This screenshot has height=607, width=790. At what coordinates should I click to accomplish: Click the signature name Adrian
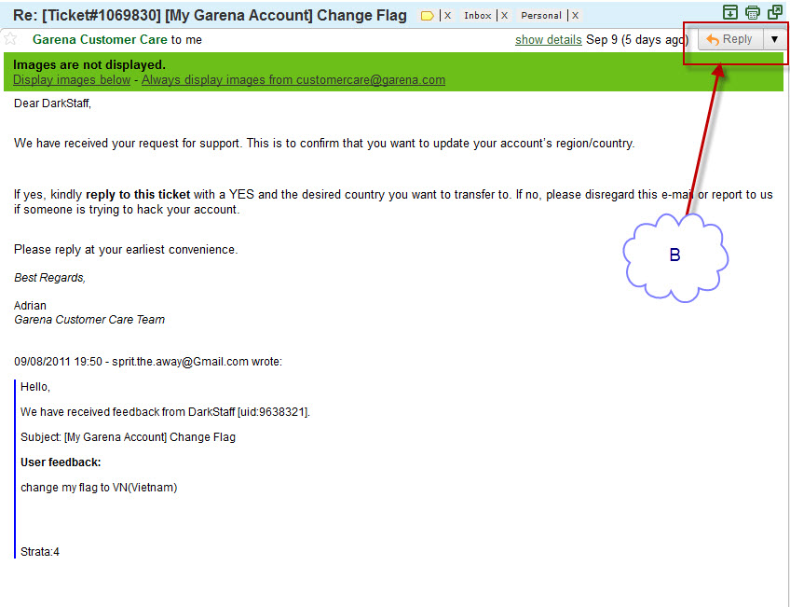pyautogui.click(x=30, y=306)
